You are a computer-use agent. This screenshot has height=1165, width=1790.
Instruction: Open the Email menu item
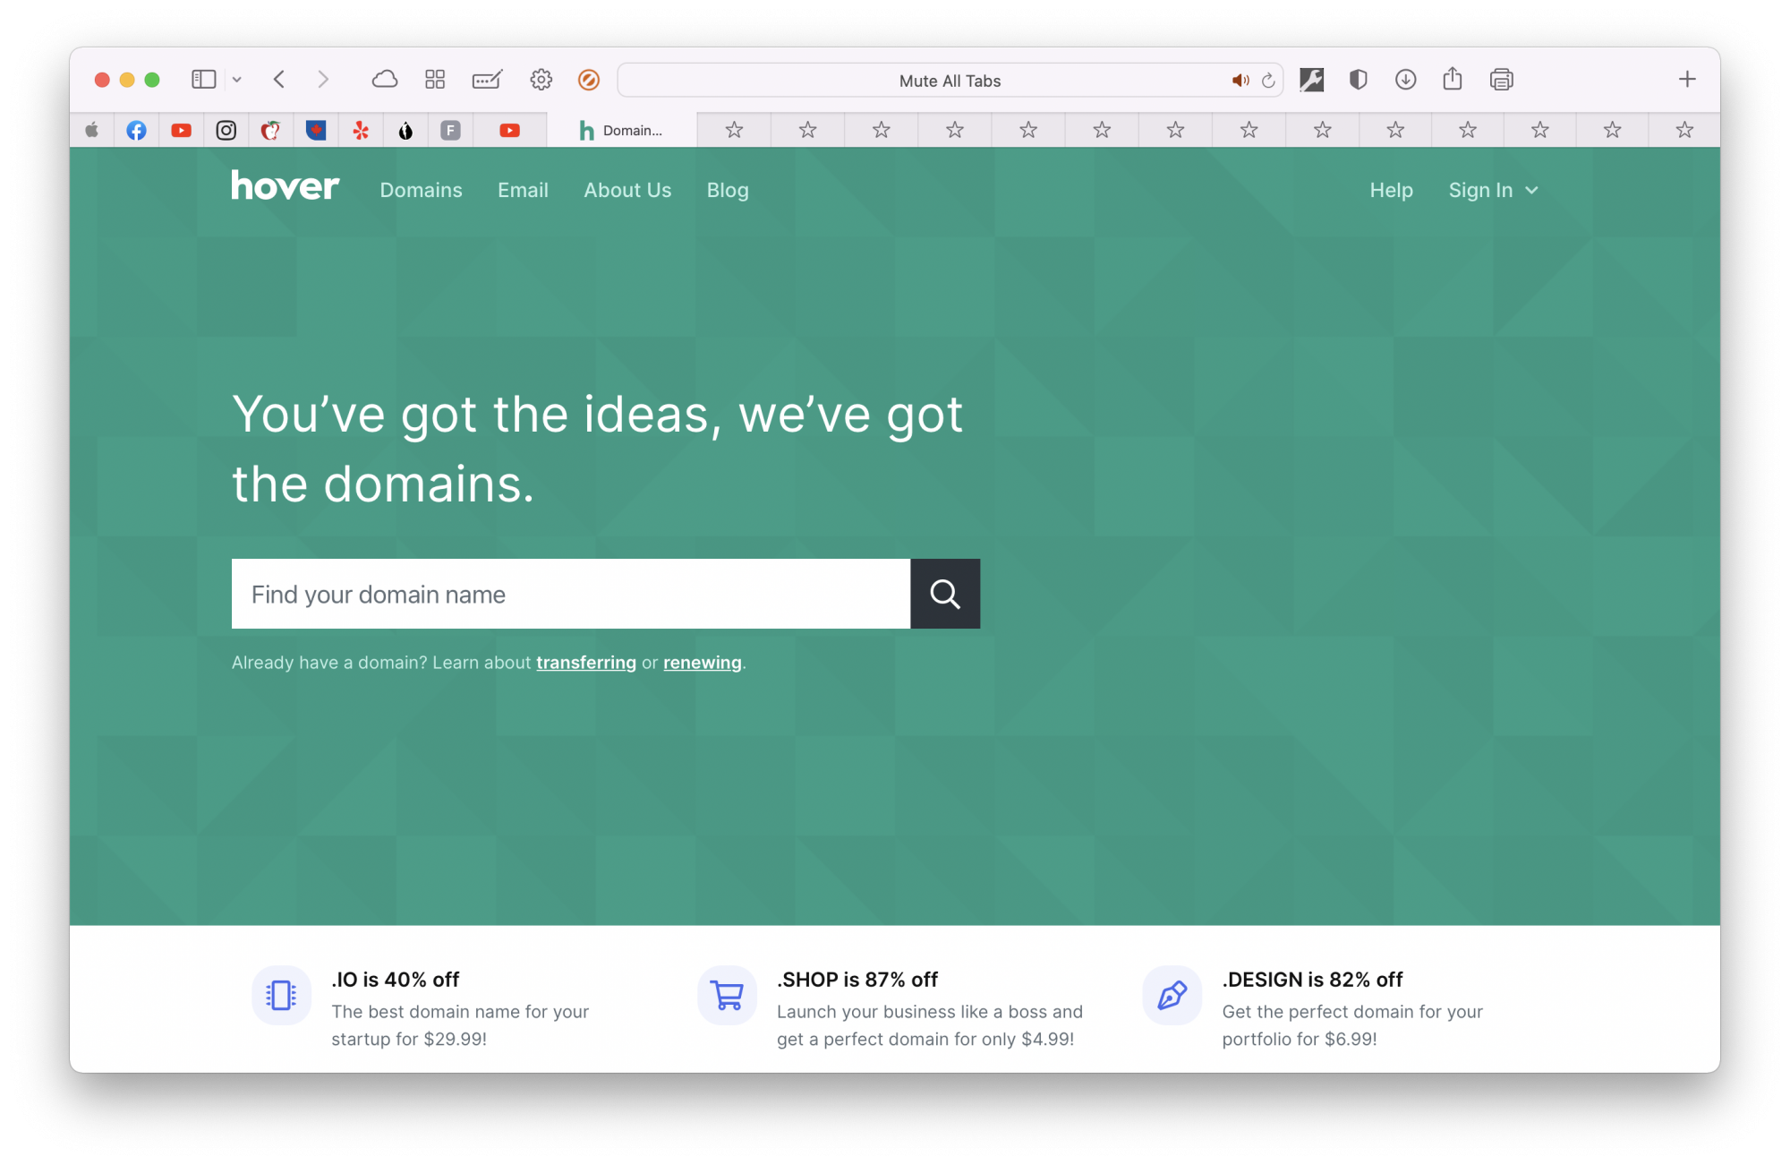523,190
